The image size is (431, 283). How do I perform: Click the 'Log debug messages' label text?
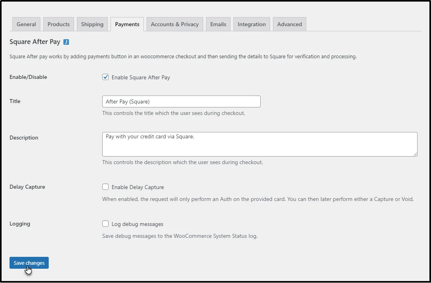137,224
